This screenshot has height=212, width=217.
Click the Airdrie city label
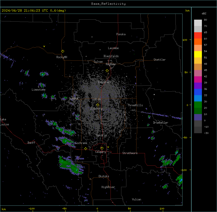pos(101,135)
